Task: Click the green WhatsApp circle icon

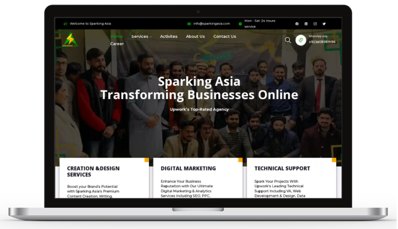Action: pos(301,40)
